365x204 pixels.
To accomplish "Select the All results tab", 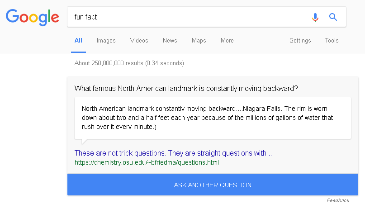I will point(78,41).
